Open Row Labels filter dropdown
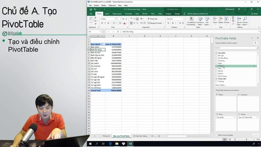The width and height of the screenshot is (261, 147). 104,45
